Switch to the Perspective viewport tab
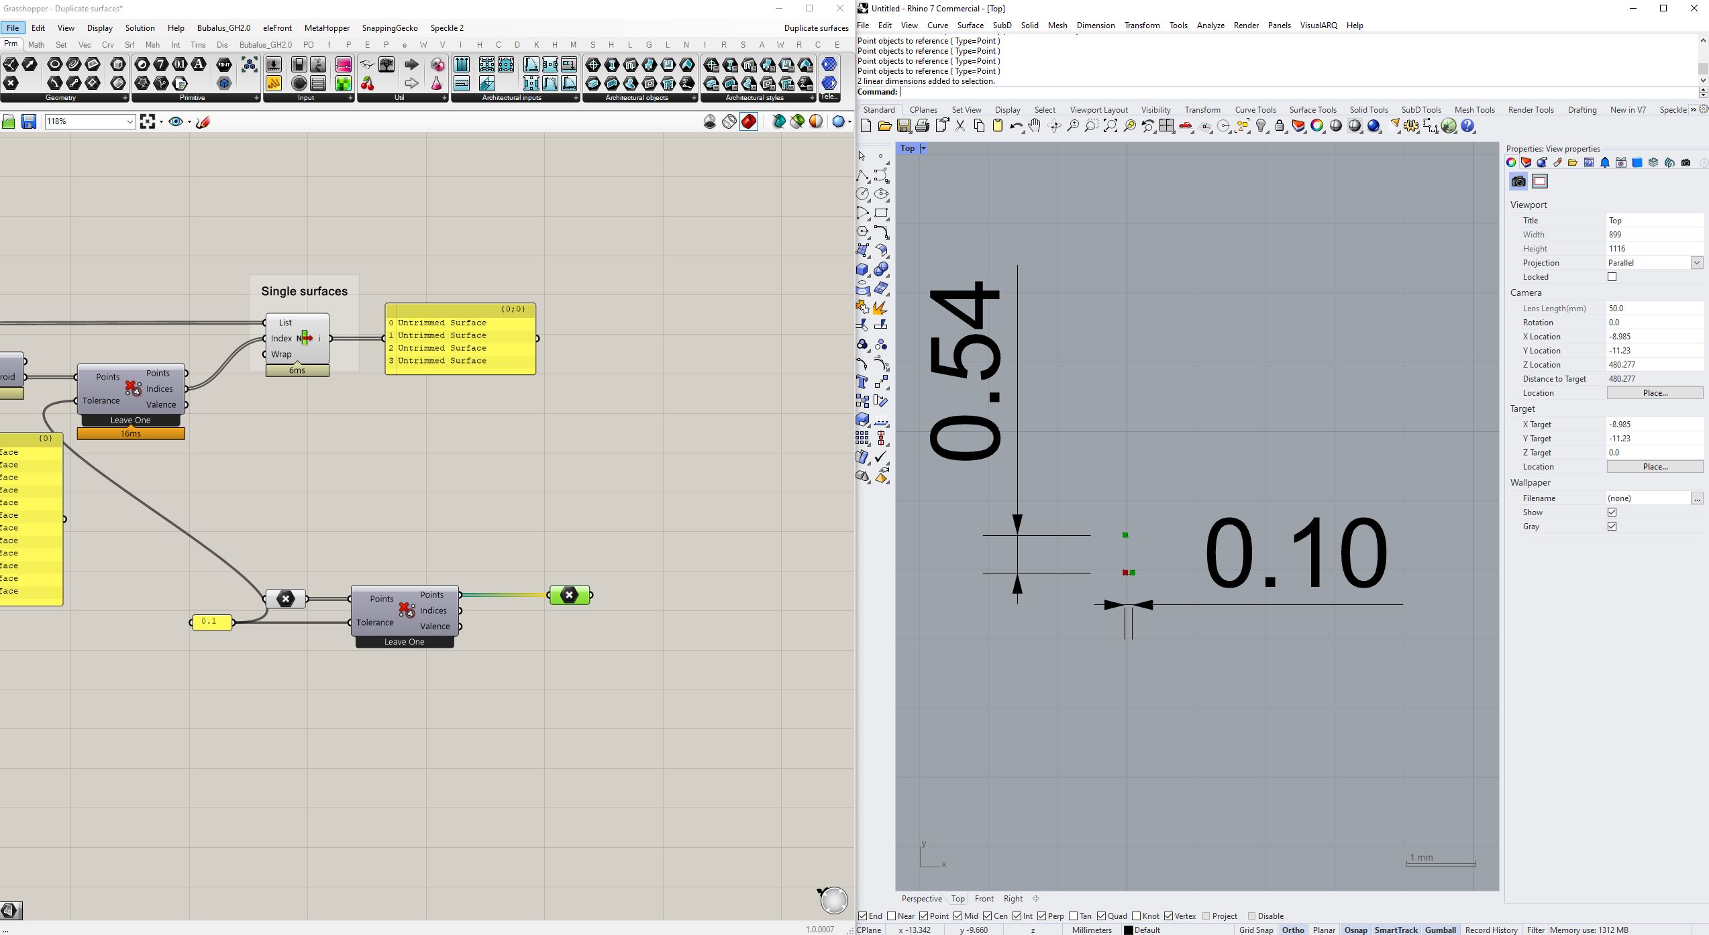This screenshot has height=935, width=1709. [921, 899]
